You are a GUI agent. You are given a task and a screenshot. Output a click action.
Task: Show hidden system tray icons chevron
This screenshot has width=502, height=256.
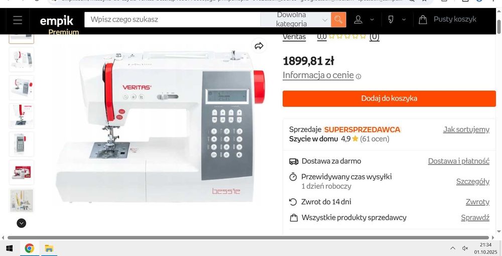point(453,248)
